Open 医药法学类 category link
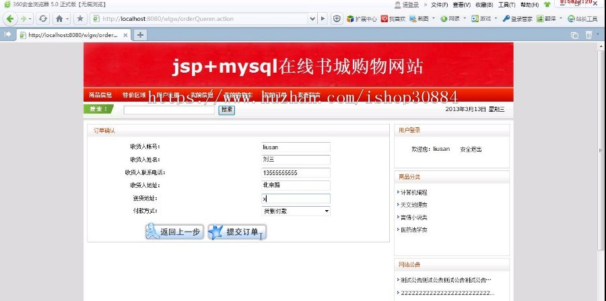The height and width of the screenshot is (301, 606). [x=413, y=230]
